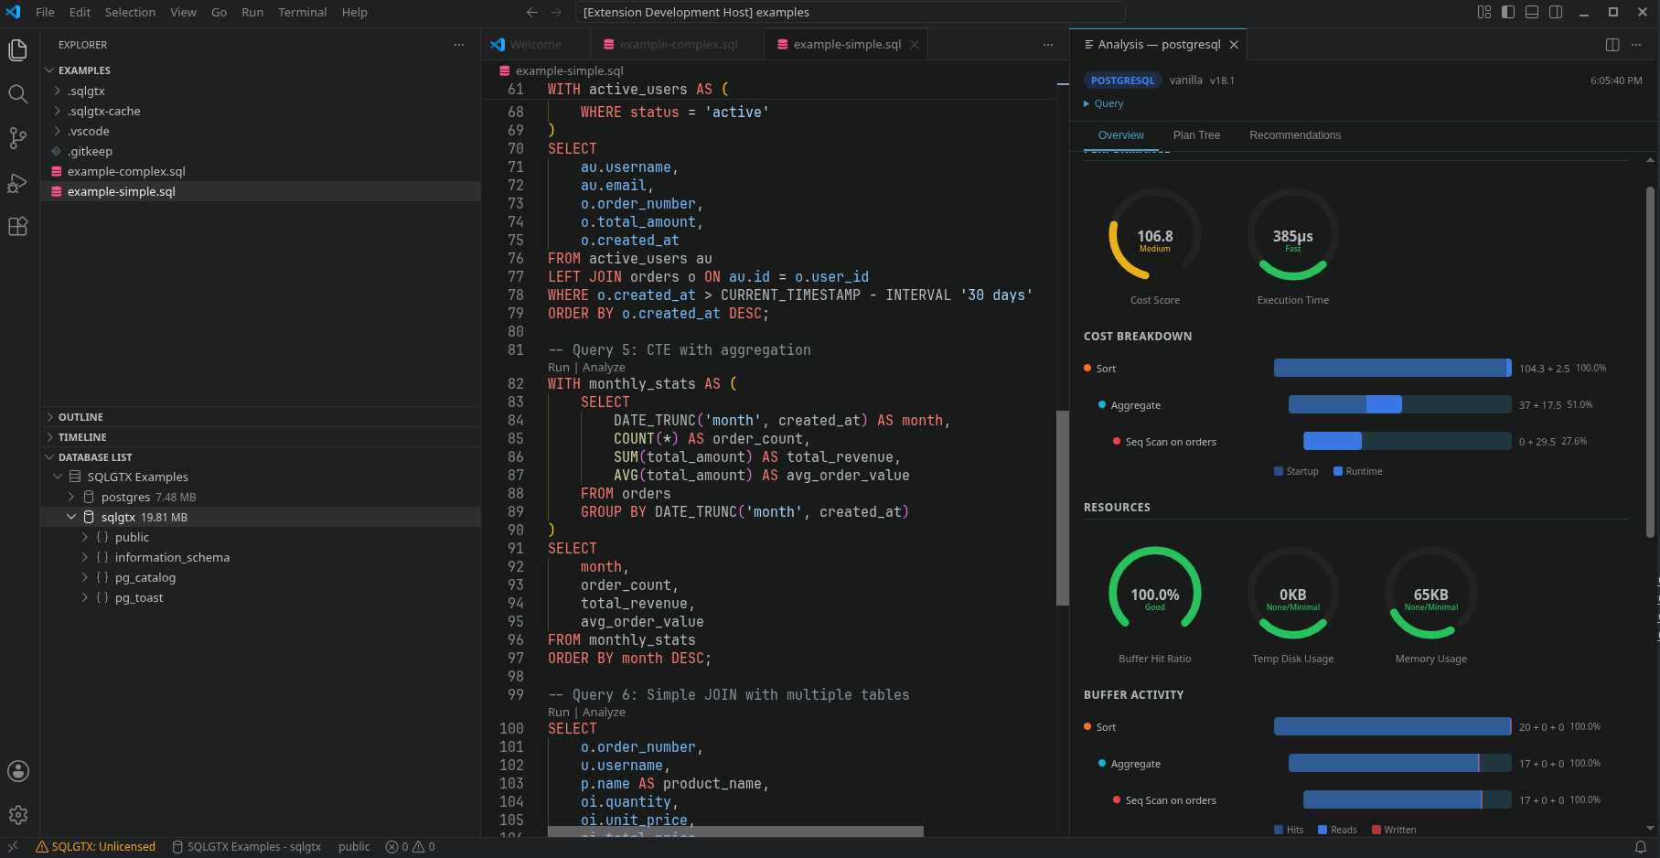Image resolution: width=1660 pixels, height=858 pixels.
Task: Toggle bottom Panel visibility
Action: [1532, 12]
